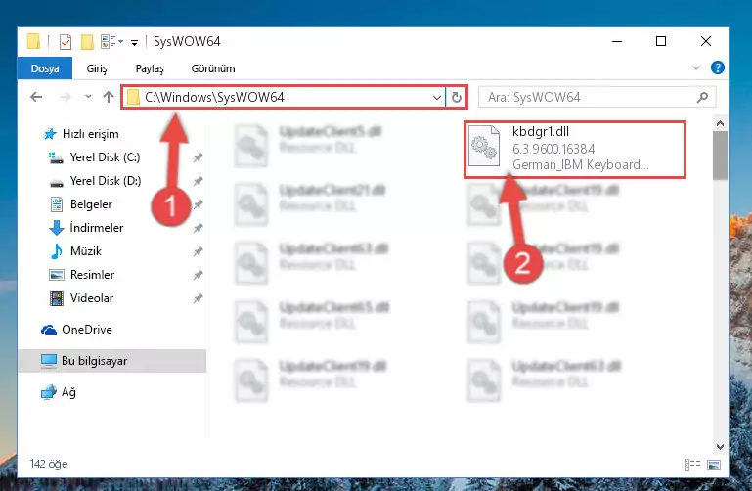Switch to large icons view in status bar

[x=714, y=465]
